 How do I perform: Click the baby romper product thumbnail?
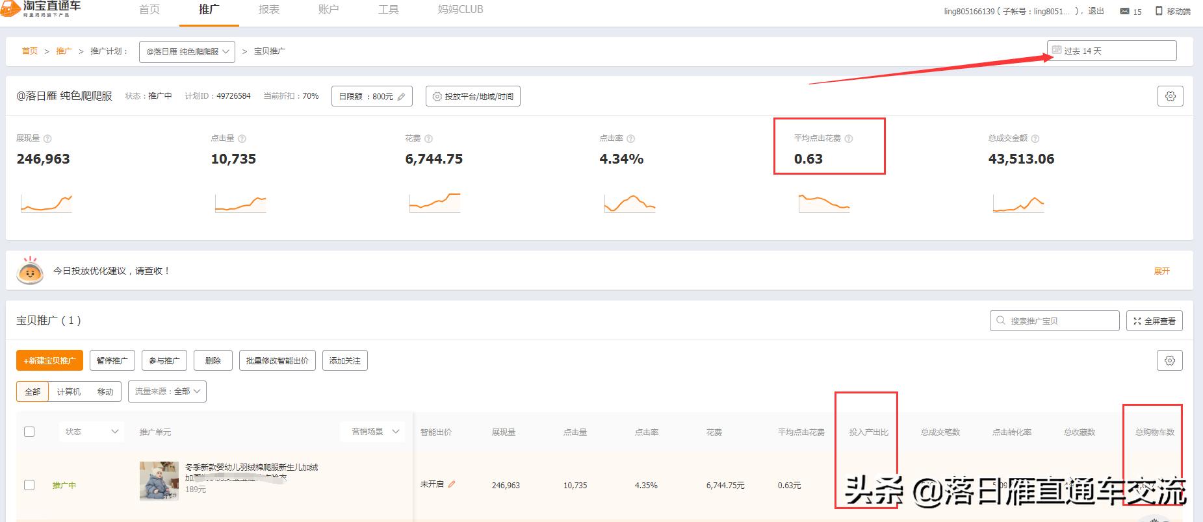[159, 480]
